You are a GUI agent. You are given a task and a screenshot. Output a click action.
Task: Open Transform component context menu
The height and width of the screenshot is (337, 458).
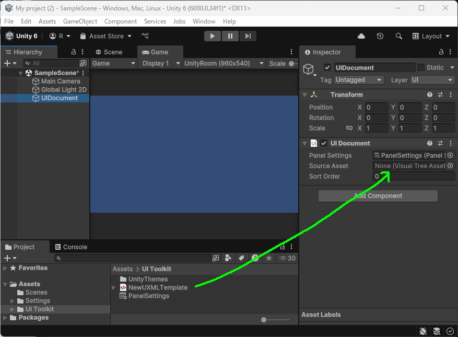tap(451, 95)
